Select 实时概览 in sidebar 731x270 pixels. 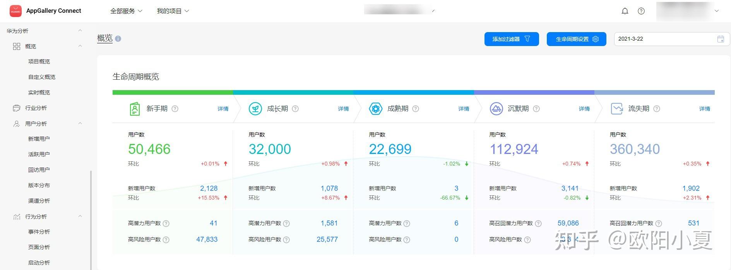[39, 92]
